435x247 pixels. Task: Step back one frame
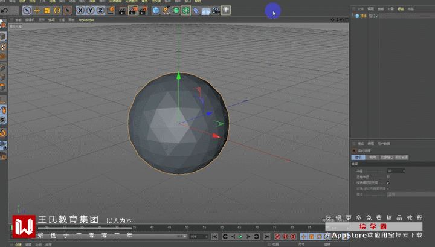[x=233, y=237]
